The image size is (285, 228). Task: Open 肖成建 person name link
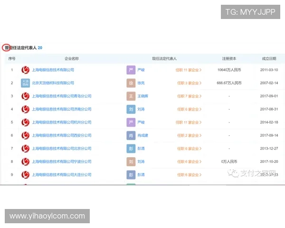click(x=142, y=135)
